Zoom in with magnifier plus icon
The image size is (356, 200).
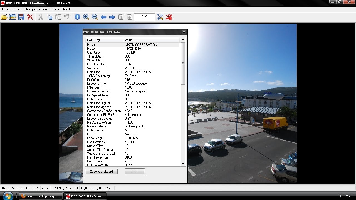click(86, 17)
